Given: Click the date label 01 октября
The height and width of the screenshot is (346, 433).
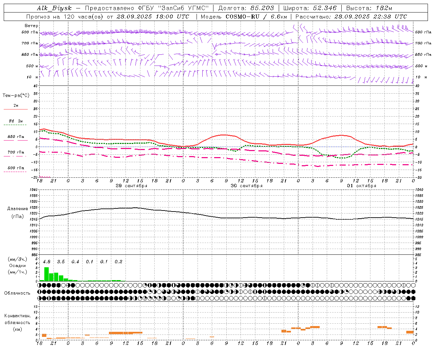Looking at the screenshot, I should click(362, 186).
